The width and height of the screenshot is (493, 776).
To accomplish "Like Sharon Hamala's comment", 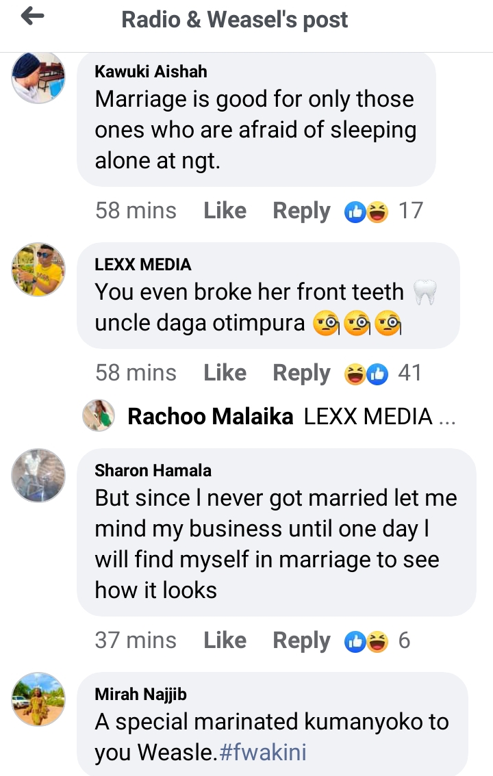I will pos(225,641).
